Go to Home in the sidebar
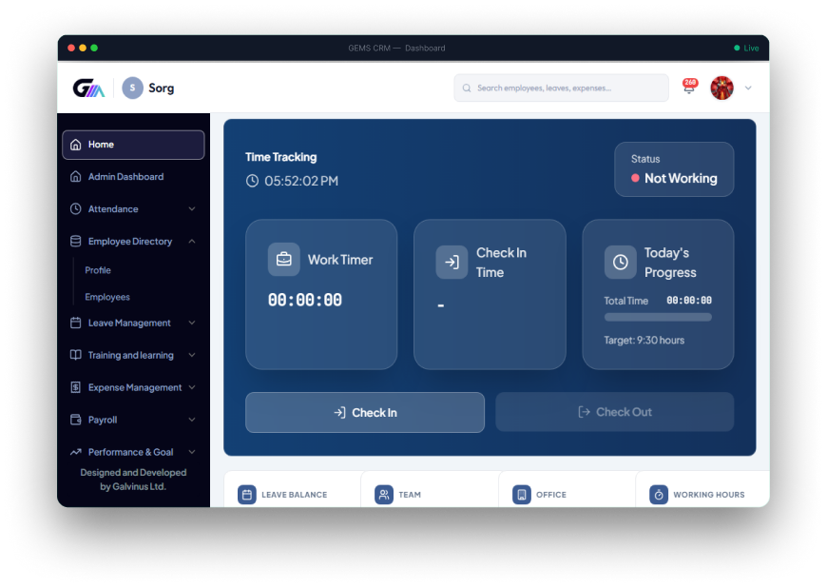Viewport: 827px width, 588px height. [x=133, y=145]
